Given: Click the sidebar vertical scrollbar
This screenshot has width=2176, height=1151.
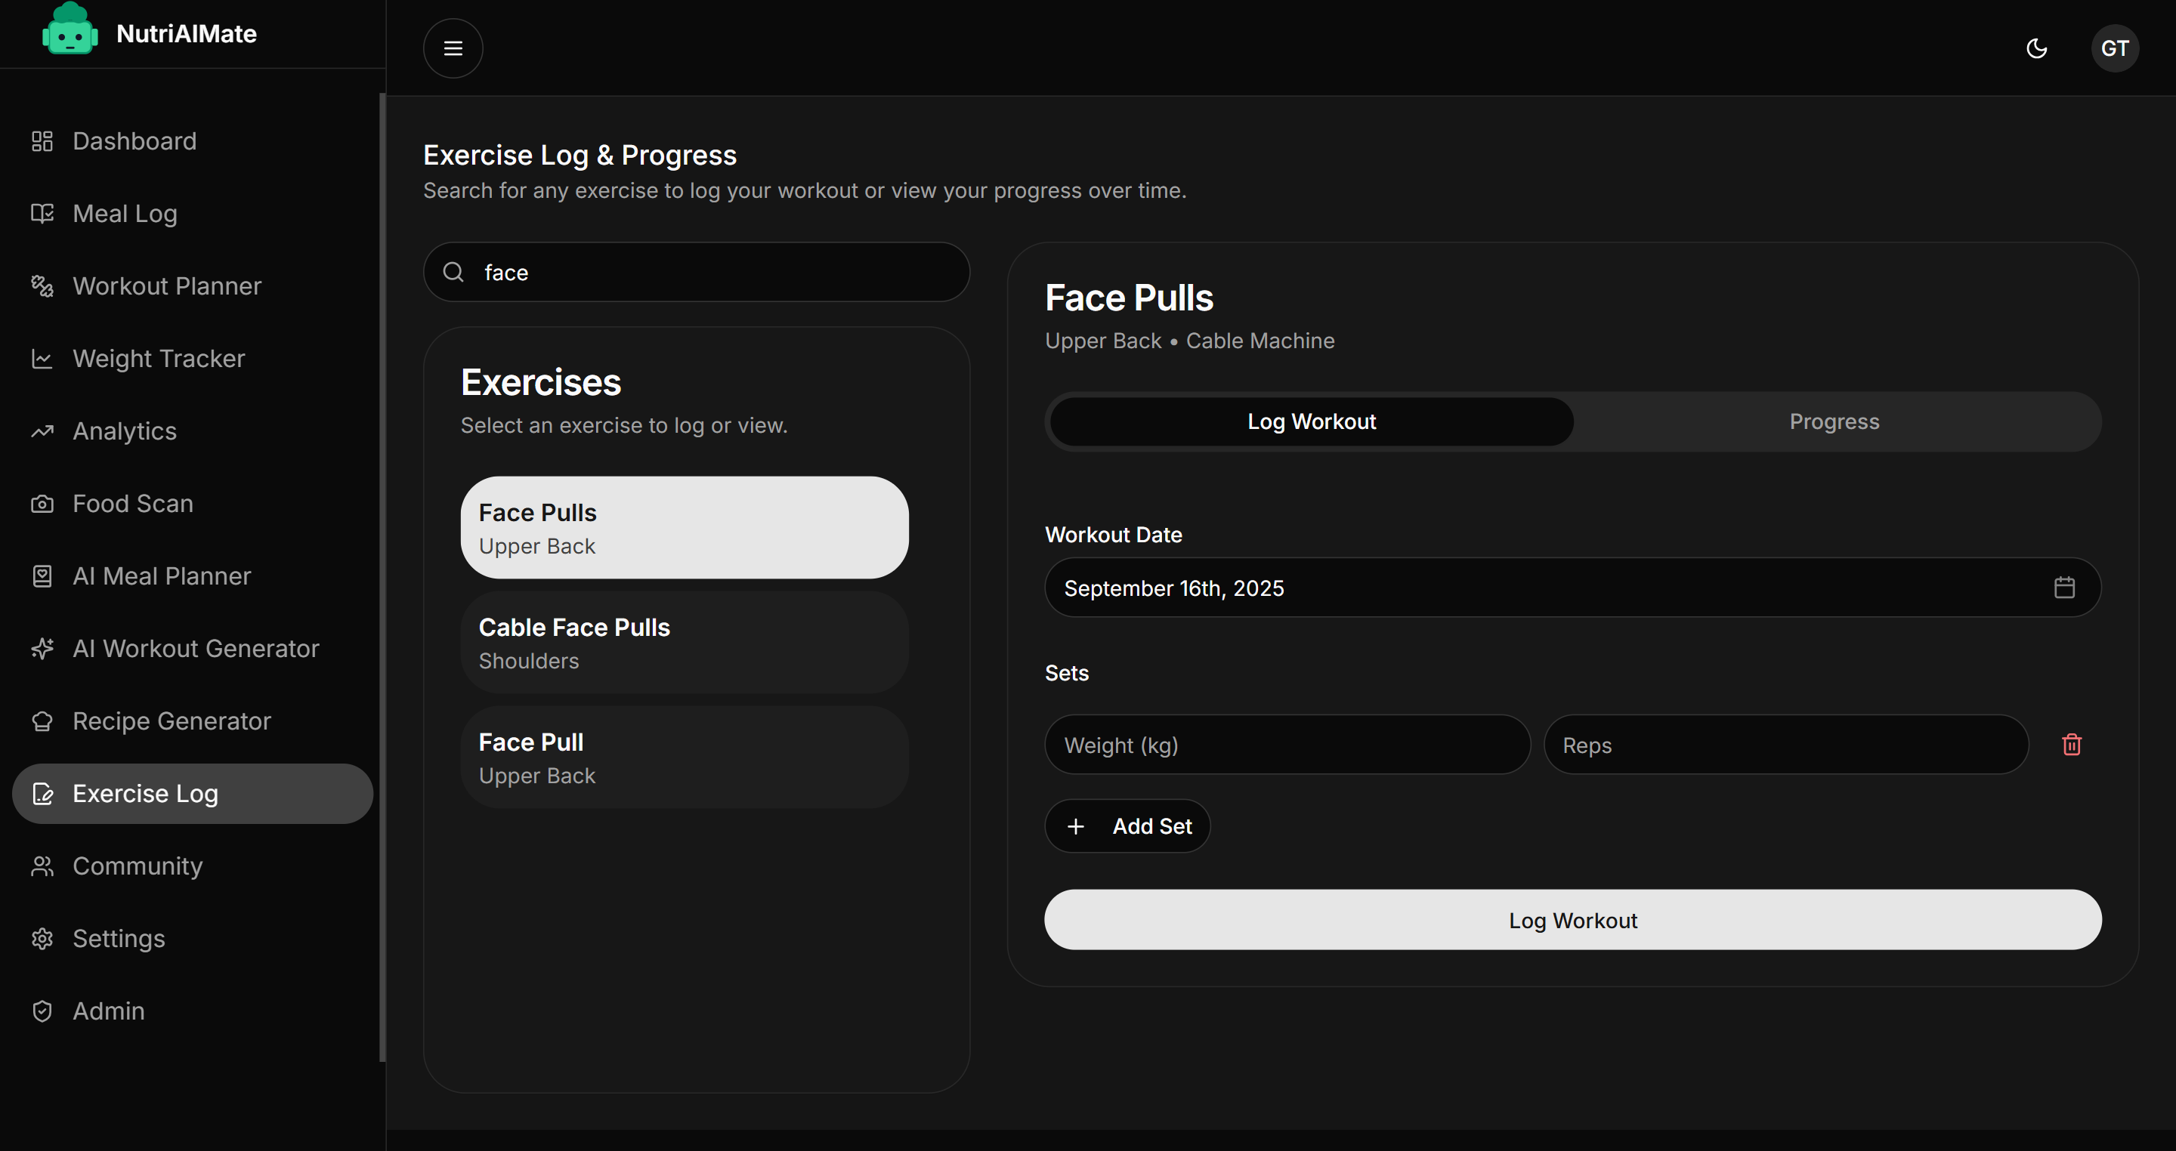Looking at the screenshot, I should pyautogui.click(x=382, y=578).
